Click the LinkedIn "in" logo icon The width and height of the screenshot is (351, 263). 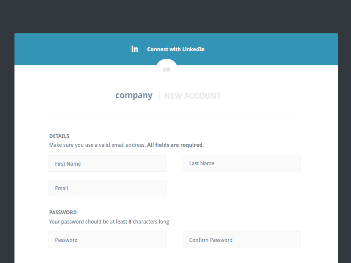(x=135, y=49)
